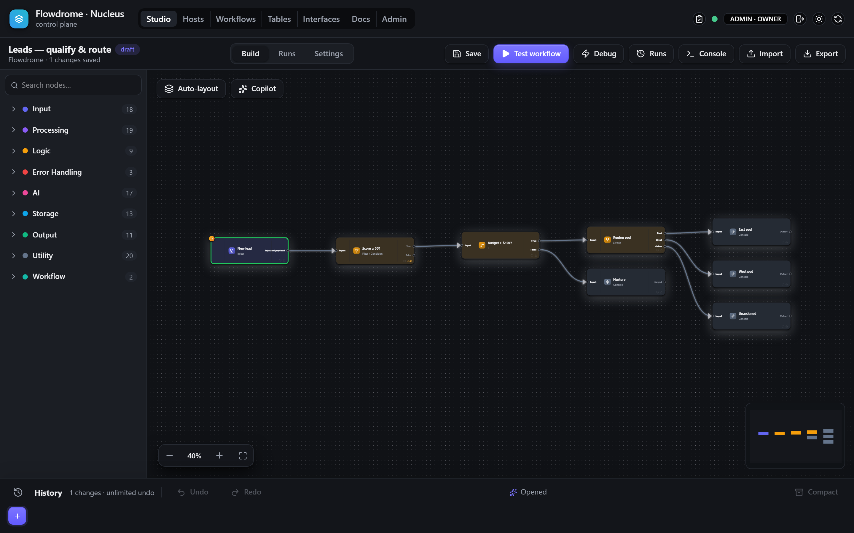Switch to the Studio tab
Viewport: 854px width, 533px height.
158,19
